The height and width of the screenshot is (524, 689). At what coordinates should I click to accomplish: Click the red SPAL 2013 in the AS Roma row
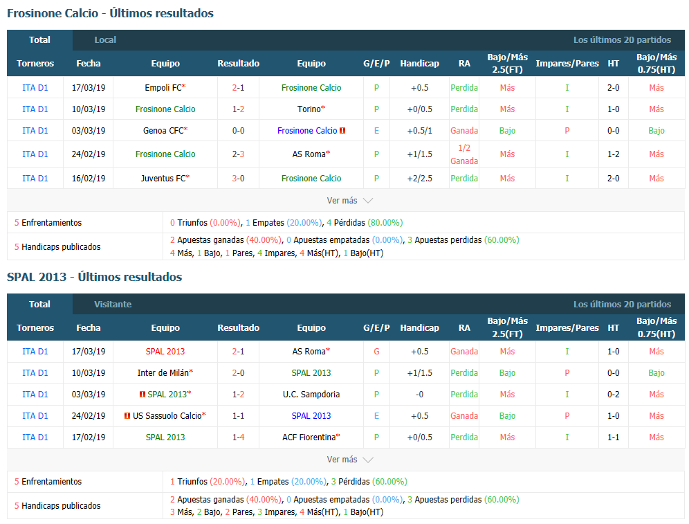click(165, 352)
